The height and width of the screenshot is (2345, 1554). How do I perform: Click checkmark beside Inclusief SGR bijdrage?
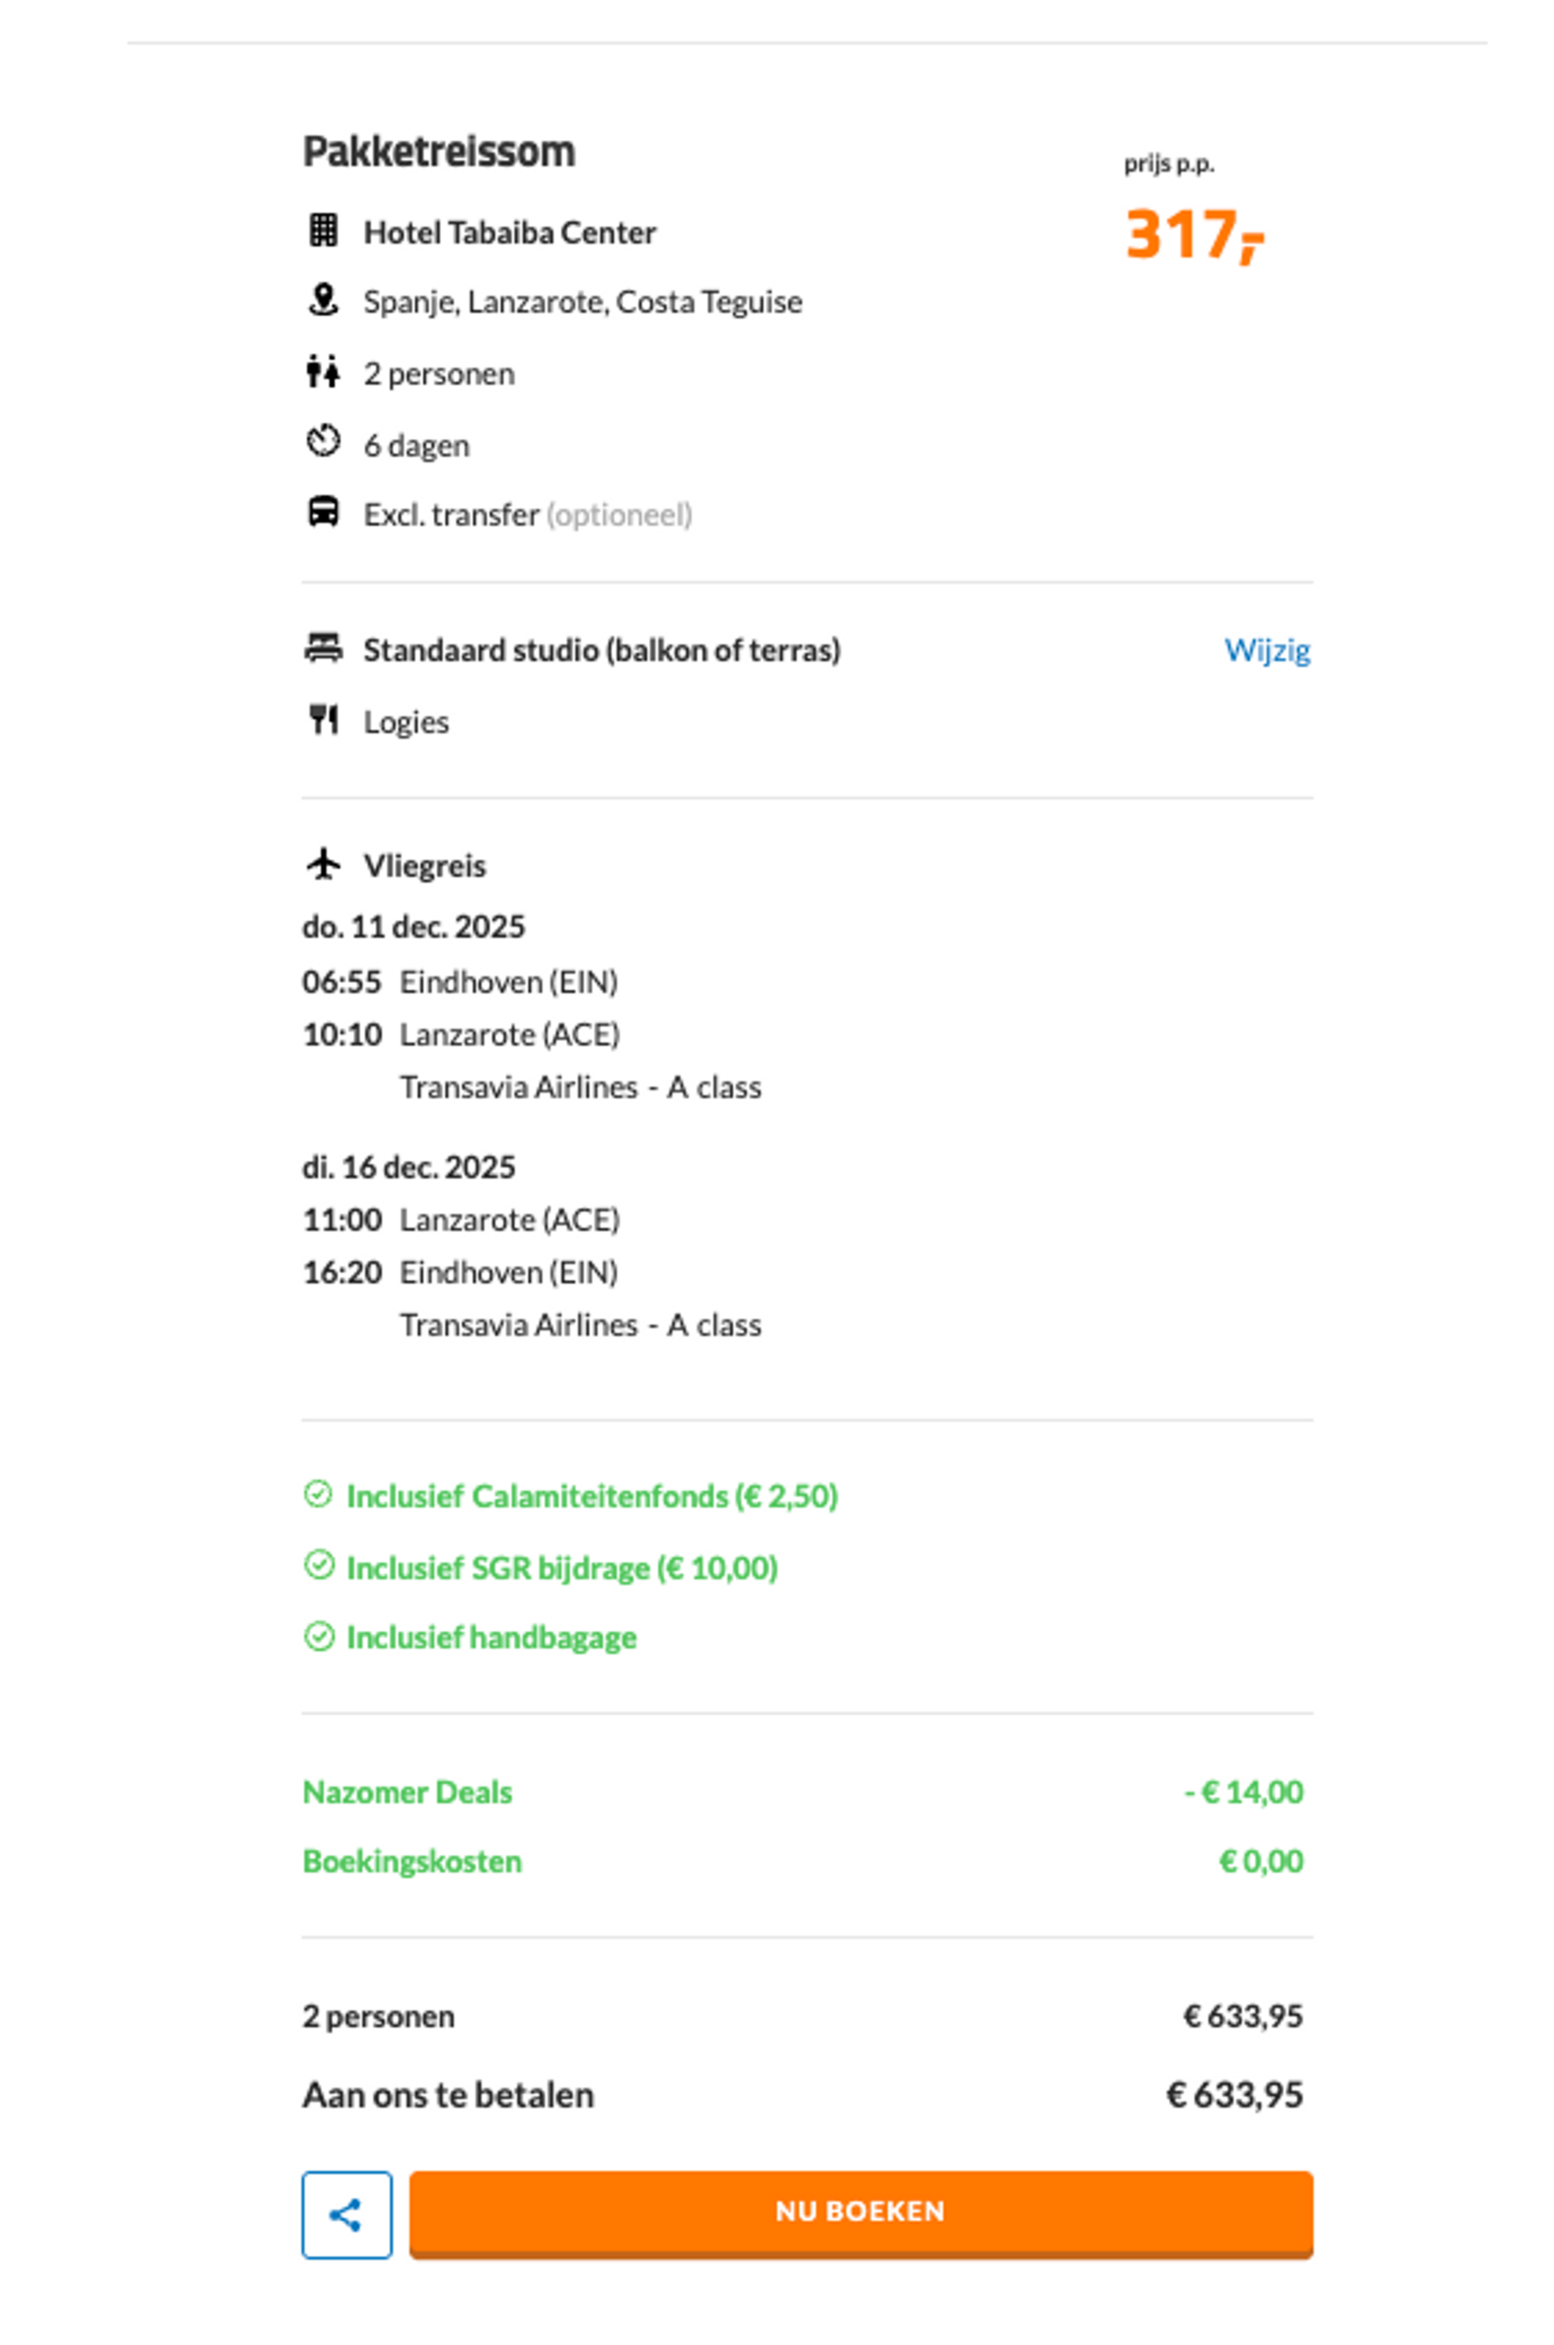tap(318, 1565)
